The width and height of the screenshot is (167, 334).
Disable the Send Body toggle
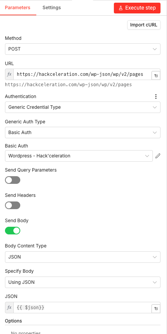pyautogui.click(x=13, y=231)
